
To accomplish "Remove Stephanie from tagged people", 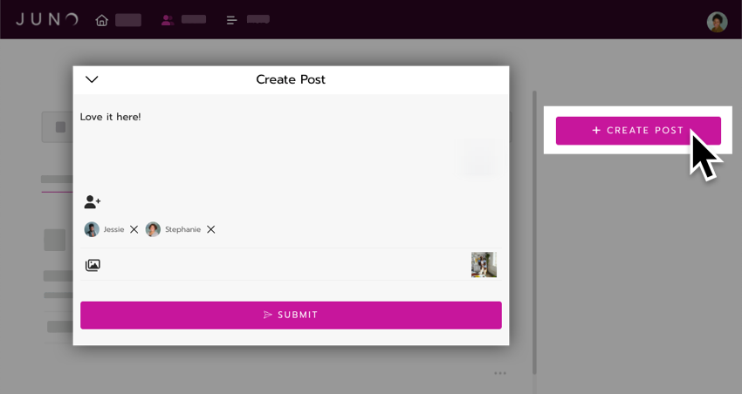I will tap(211, 229).
